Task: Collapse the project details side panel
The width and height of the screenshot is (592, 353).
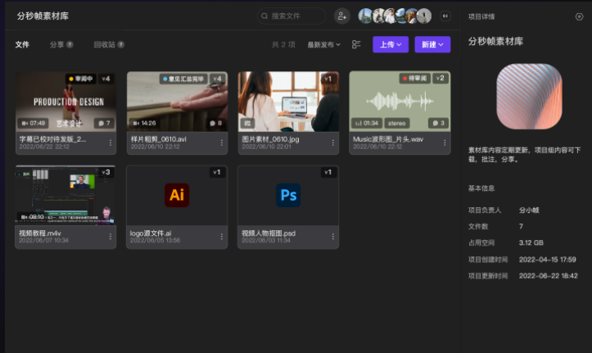Action: pyautogui.click(x=445, y=16)
